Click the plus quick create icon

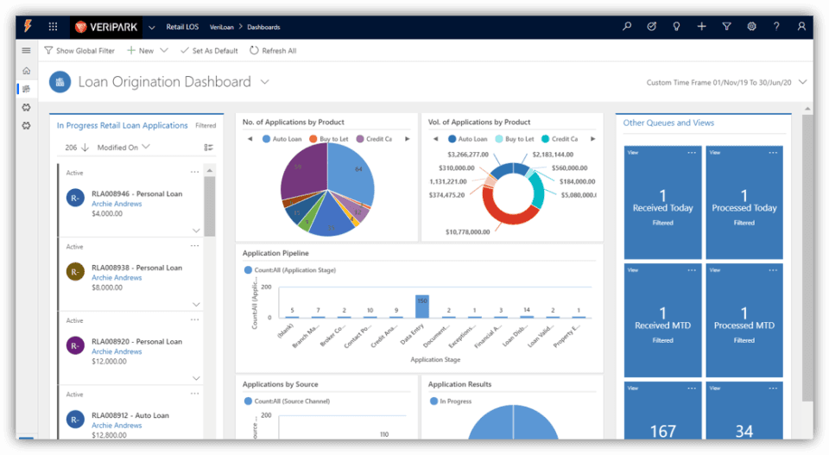(701, 27)
